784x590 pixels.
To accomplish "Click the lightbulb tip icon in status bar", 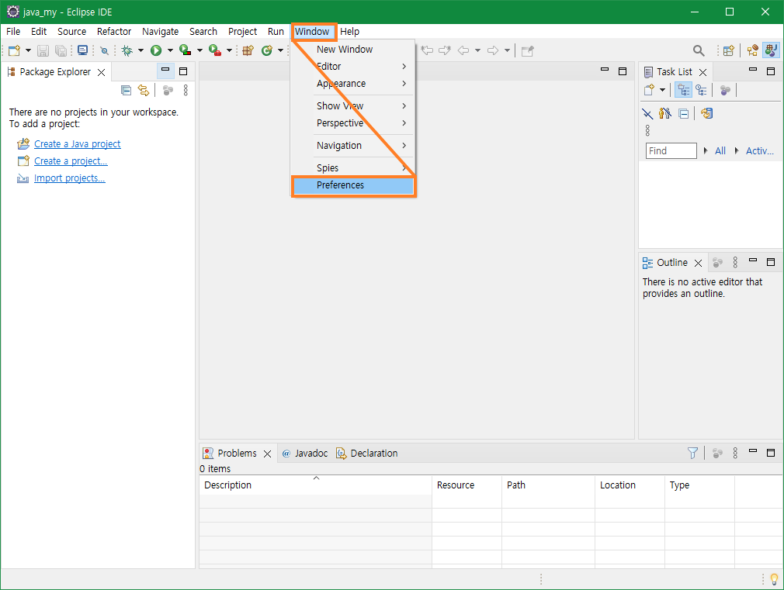I will pyautogui.click(x=775, y=579).
